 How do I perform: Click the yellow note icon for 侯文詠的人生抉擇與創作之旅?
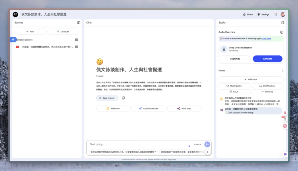click(221, 99)
